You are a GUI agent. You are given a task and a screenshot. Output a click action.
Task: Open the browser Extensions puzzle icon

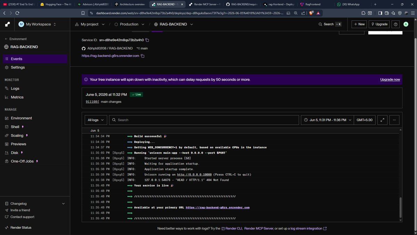[363, 13]
